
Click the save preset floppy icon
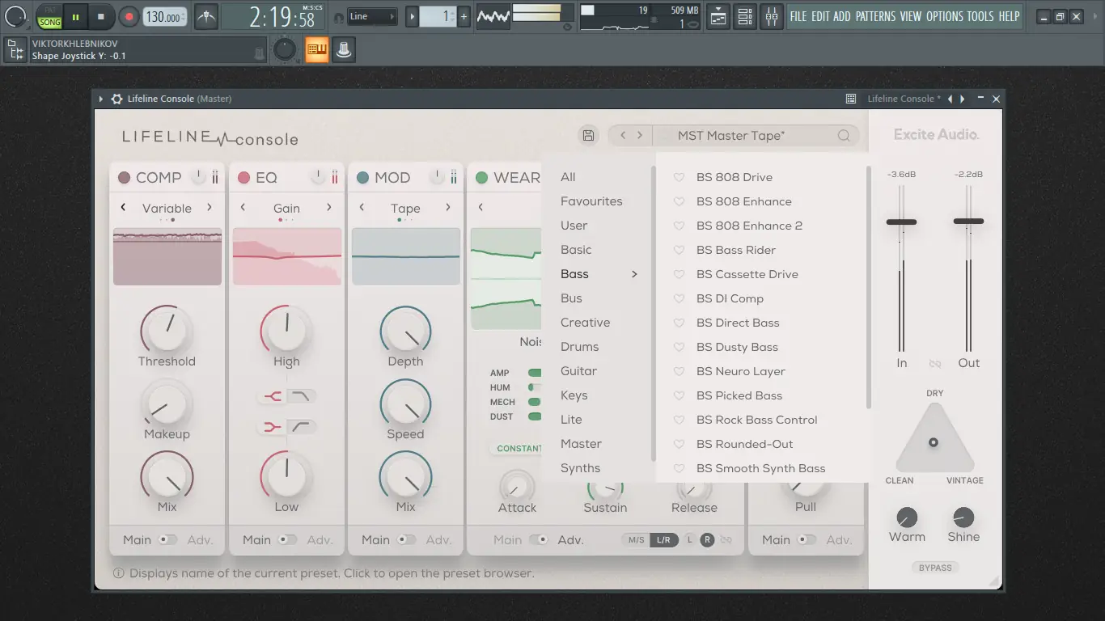click(588, 136)
